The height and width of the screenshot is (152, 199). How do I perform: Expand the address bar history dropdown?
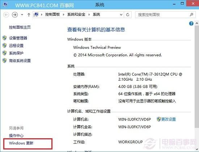coord(121,15)
